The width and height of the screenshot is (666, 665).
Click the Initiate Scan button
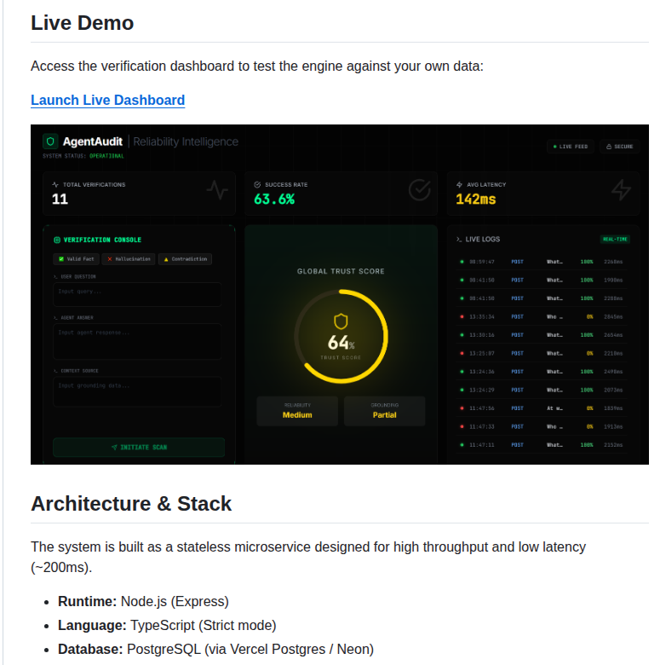pyautogui.click(x=139, y=448)
